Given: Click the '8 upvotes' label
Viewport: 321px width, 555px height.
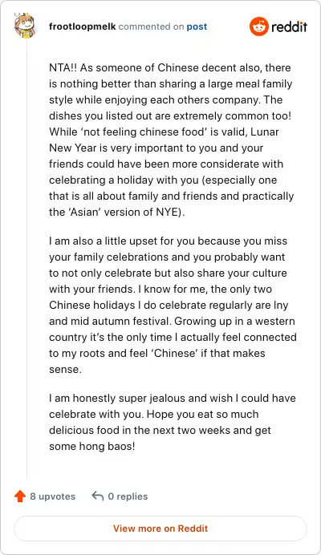Looking at the screenshot, I should [52, 496].
